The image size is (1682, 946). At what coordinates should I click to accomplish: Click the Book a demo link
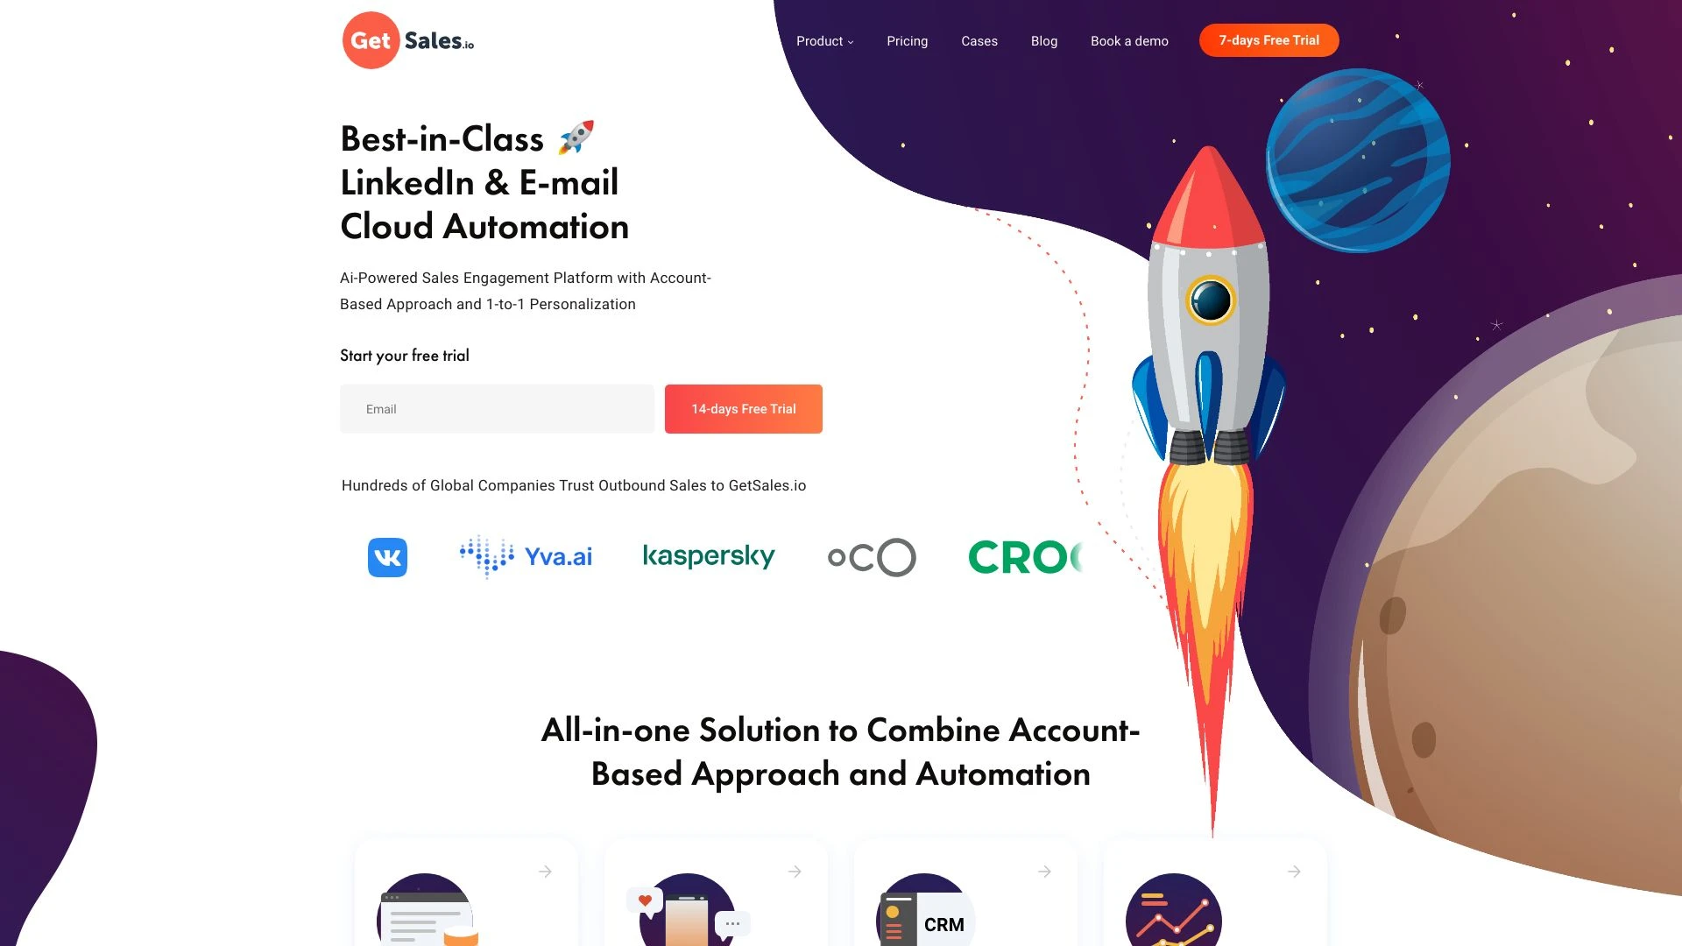(1128, 40)
